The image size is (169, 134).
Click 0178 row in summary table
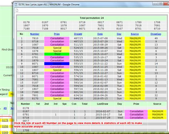click(92, 108)
